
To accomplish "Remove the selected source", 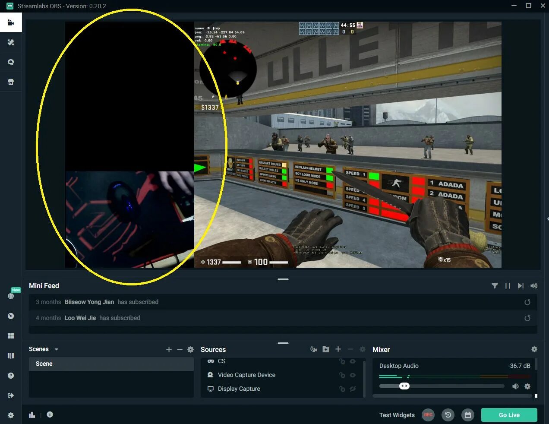I will 350,349.
